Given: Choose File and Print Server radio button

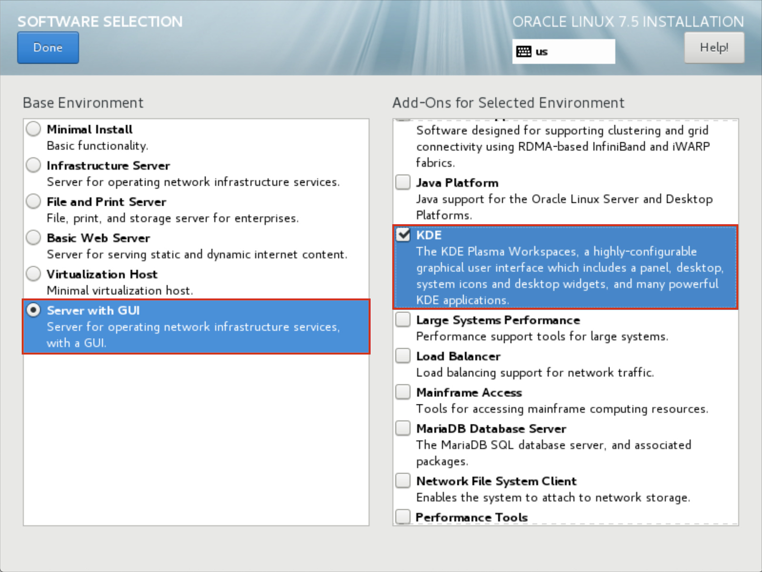Looking at the screenshot, I should 33,201.
